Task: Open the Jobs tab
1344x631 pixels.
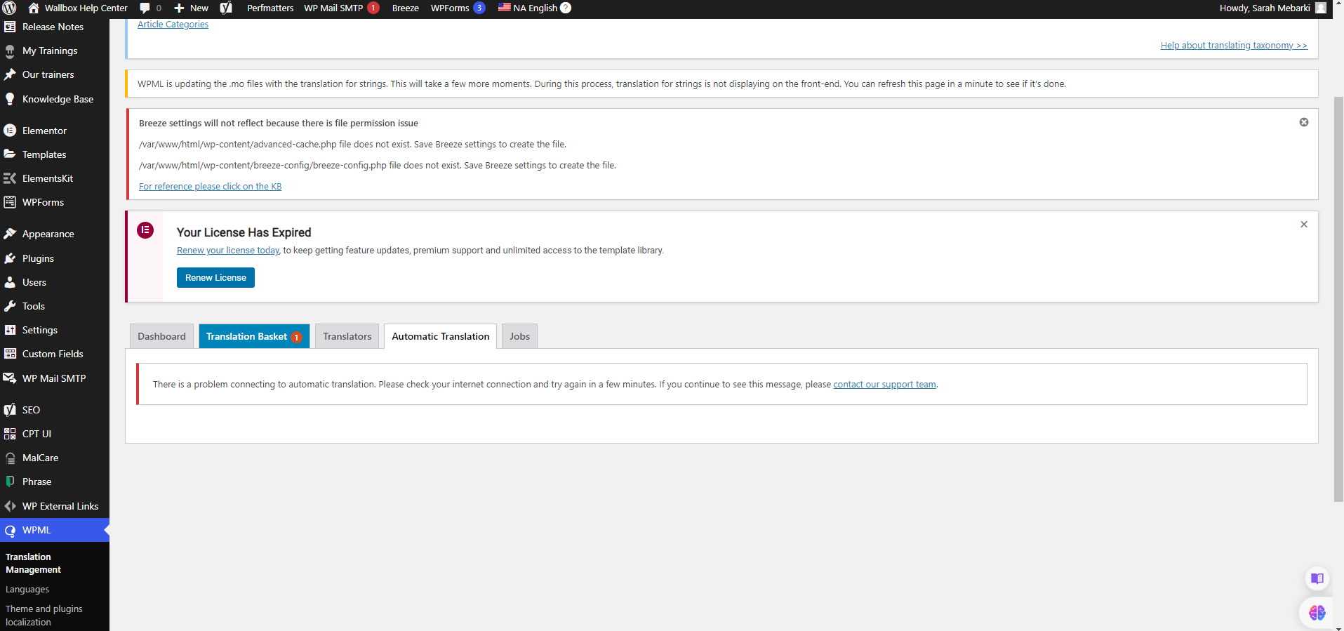Action: (519, 336)
